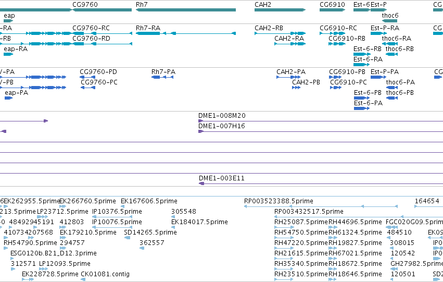Select EST RH25087.5prime
The image size is (443, 282).
[x=284, y=227]
